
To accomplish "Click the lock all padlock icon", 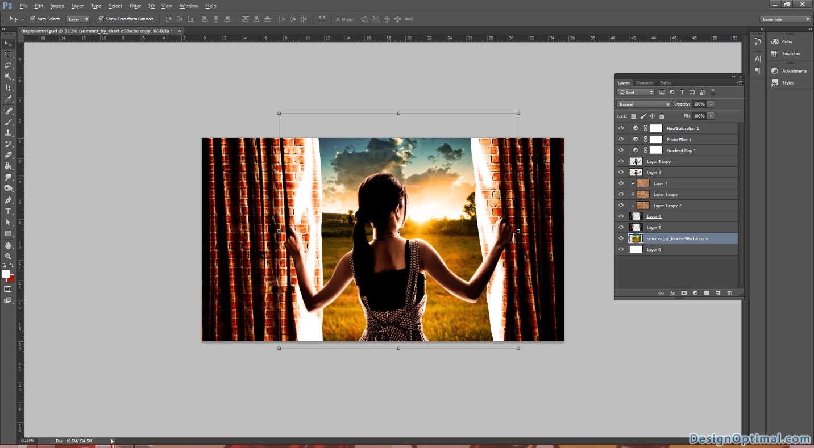I will pyautogui.click(x=662, y=116).
